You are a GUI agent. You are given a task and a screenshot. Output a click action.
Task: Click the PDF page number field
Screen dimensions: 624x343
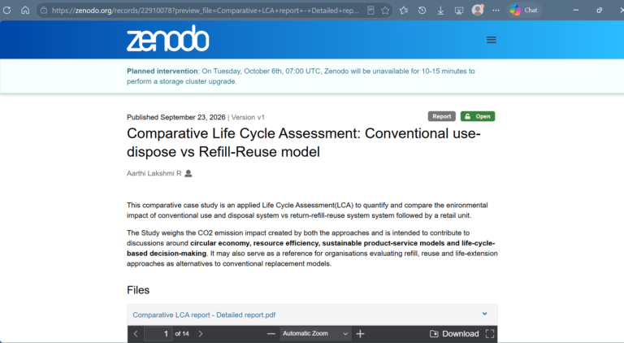click(158, 333)
